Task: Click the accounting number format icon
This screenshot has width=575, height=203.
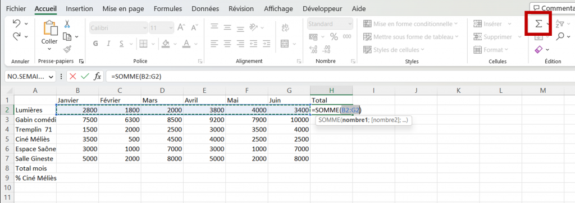Action: tap(313, 36)
